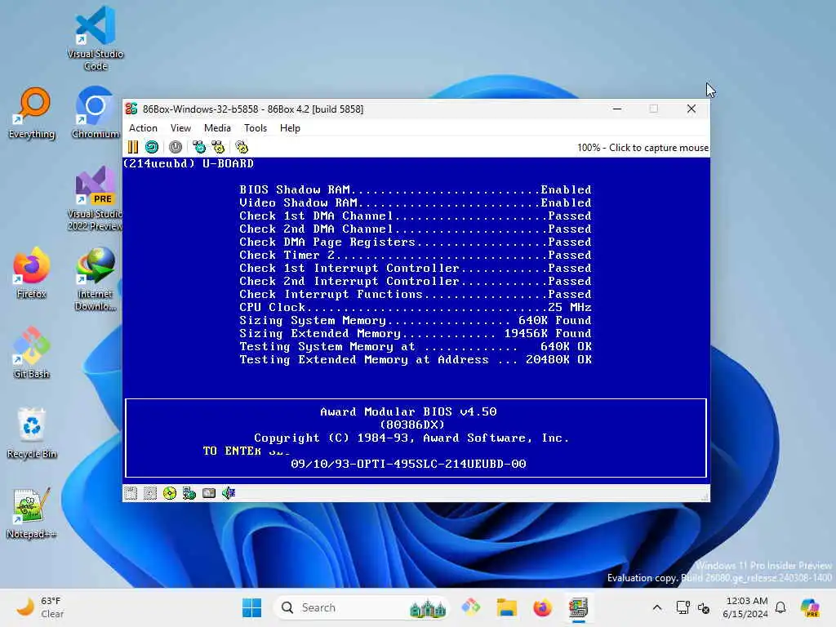Open the clock showing 12:03 AM
The image size is (836, 627).
click(x=746, y=607)
